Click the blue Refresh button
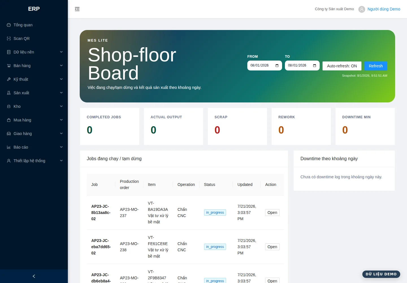407x283 pixels. (x=376, y=66)
